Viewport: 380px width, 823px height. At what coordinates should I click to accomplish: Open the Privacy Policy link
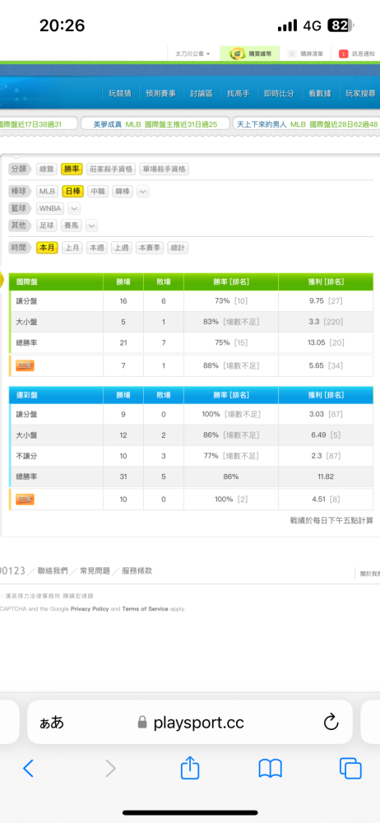point(89,609)
